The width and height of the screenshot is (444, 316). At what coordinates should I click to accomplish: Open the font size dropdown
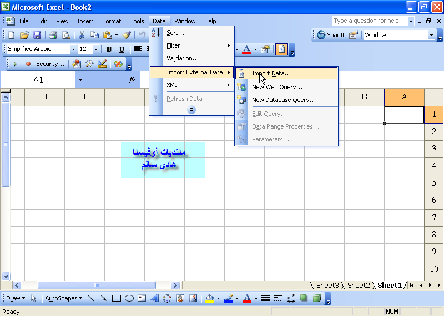pyautogui.click(x=95, y=49)
